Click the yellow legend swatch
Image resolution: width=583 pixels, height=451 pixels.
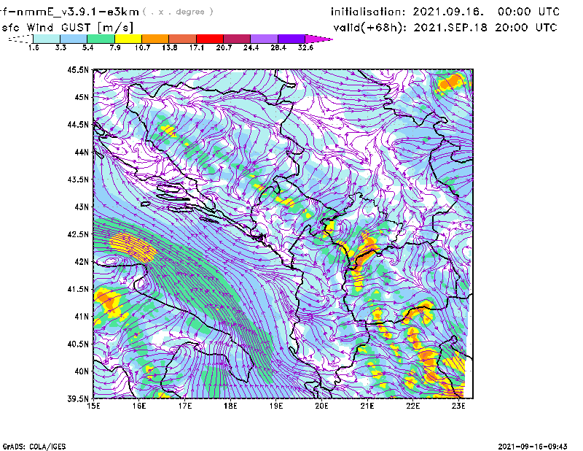[128, 39]
